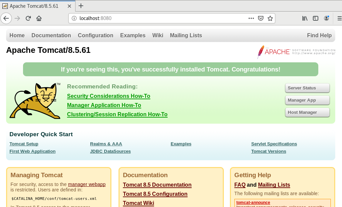The height and width of the screenshot is (207, 342).
Task: Open the Firefox account icon
Action: [x=326, y=18]
